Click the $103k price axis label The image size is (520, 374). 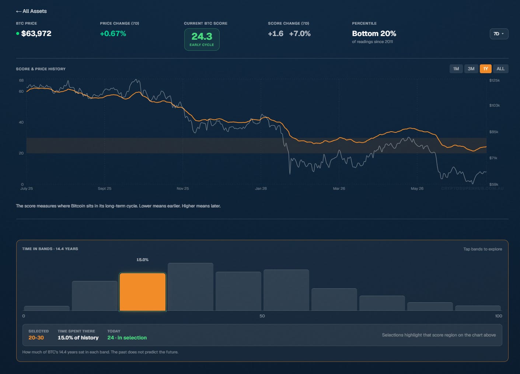click(x=495, y=105)
